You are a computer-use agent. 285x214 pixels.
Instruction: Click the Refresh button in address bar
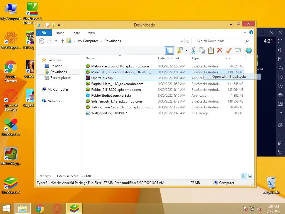188,41
